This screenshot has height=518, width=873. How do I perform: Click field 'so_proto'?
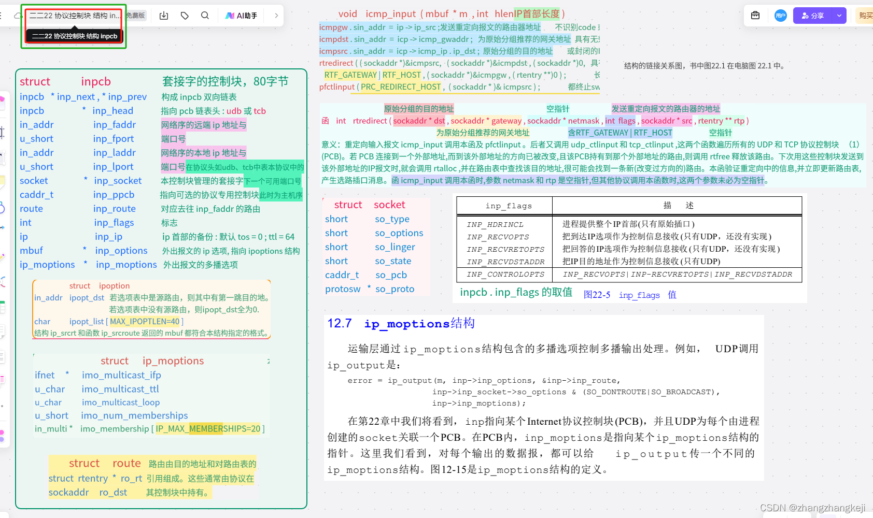[x=395, y=289]
